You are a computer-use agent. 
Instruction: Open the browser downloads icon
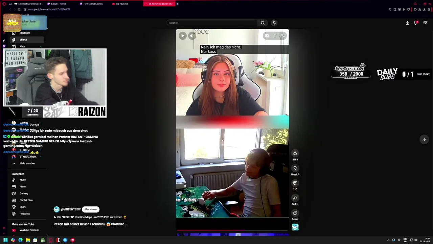(x=425, y=9)
